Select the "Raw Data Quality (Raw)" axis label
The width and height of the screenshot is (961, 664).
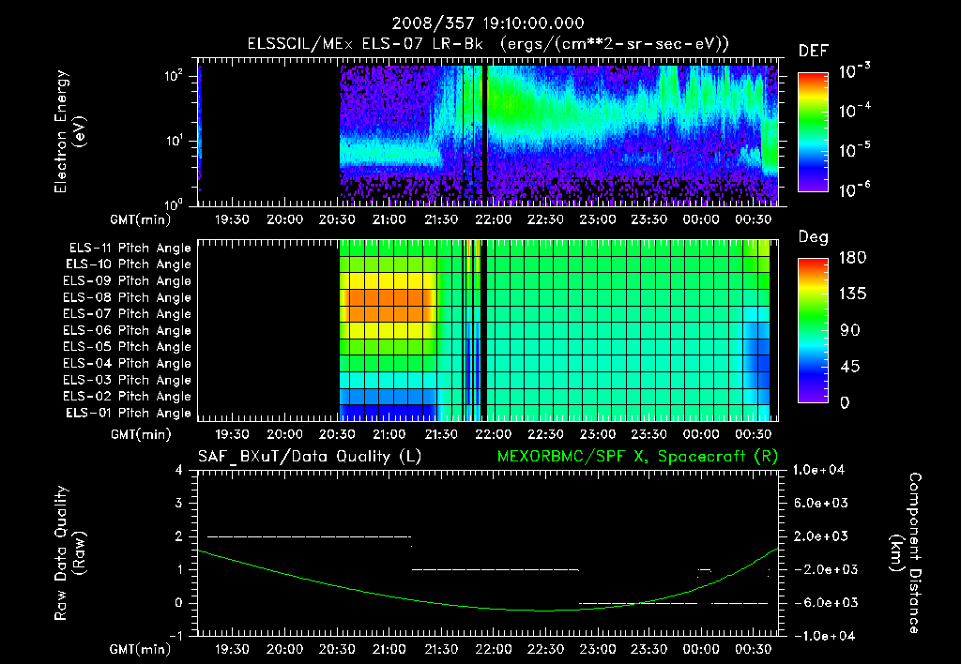69,553
